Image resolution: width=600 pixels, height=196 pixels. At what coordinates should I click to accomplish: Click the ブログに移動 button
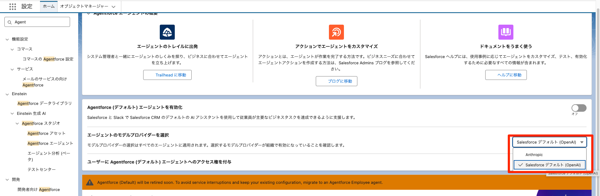tap(336, 81)
